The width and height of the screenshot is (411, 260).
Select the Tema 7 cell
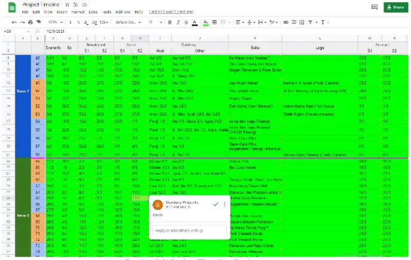click(x=23, y=106)
